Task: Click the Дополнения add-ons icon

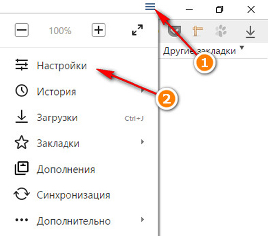Action: pos(22,168)
